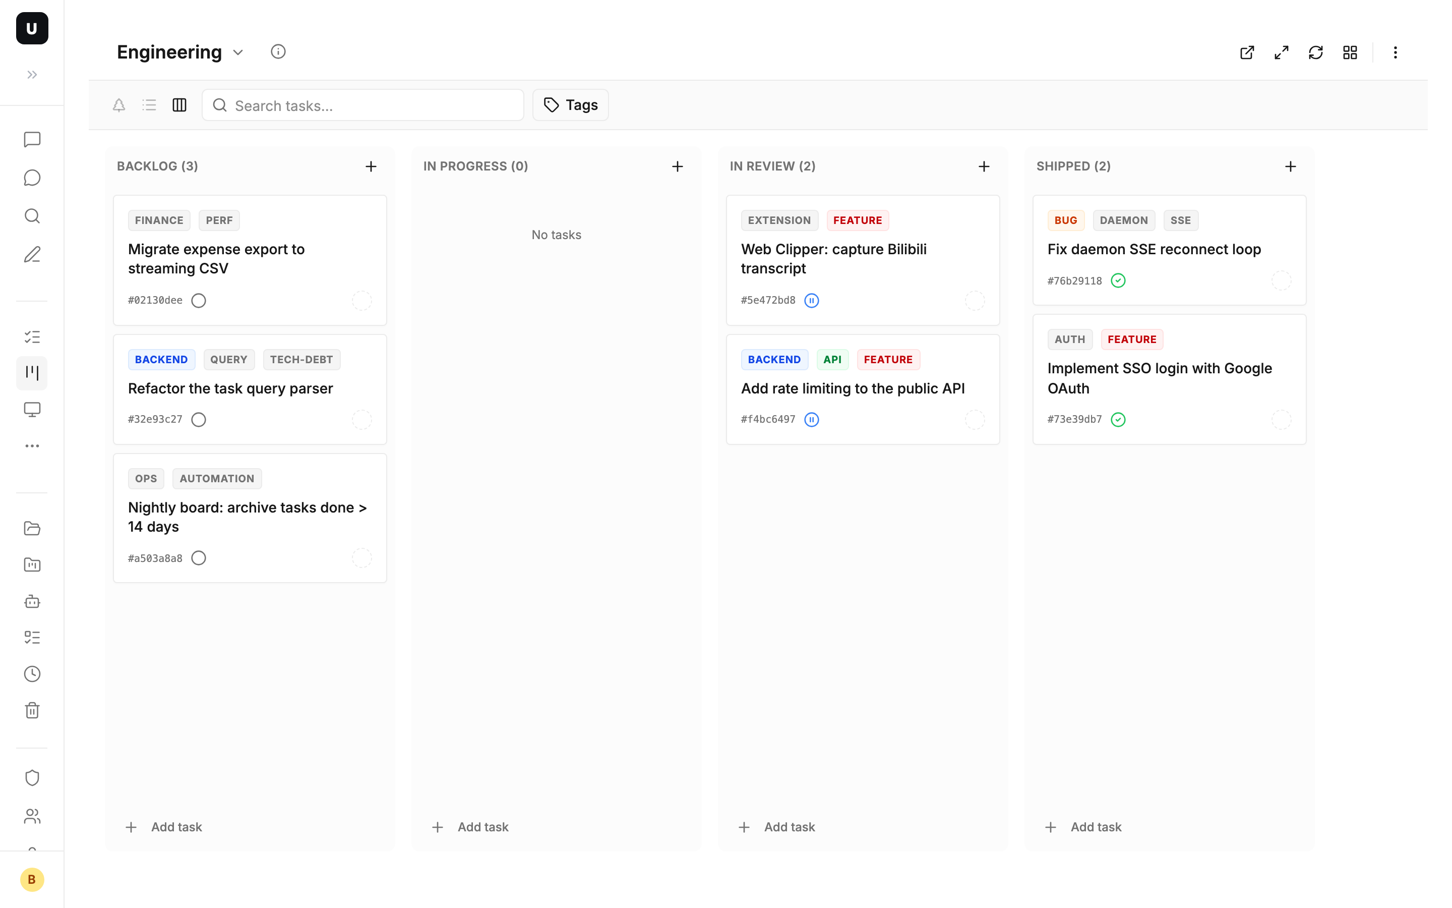Expand the sidebar with double chevron
Screen dimensions: 1452x908
pos(32,75)
